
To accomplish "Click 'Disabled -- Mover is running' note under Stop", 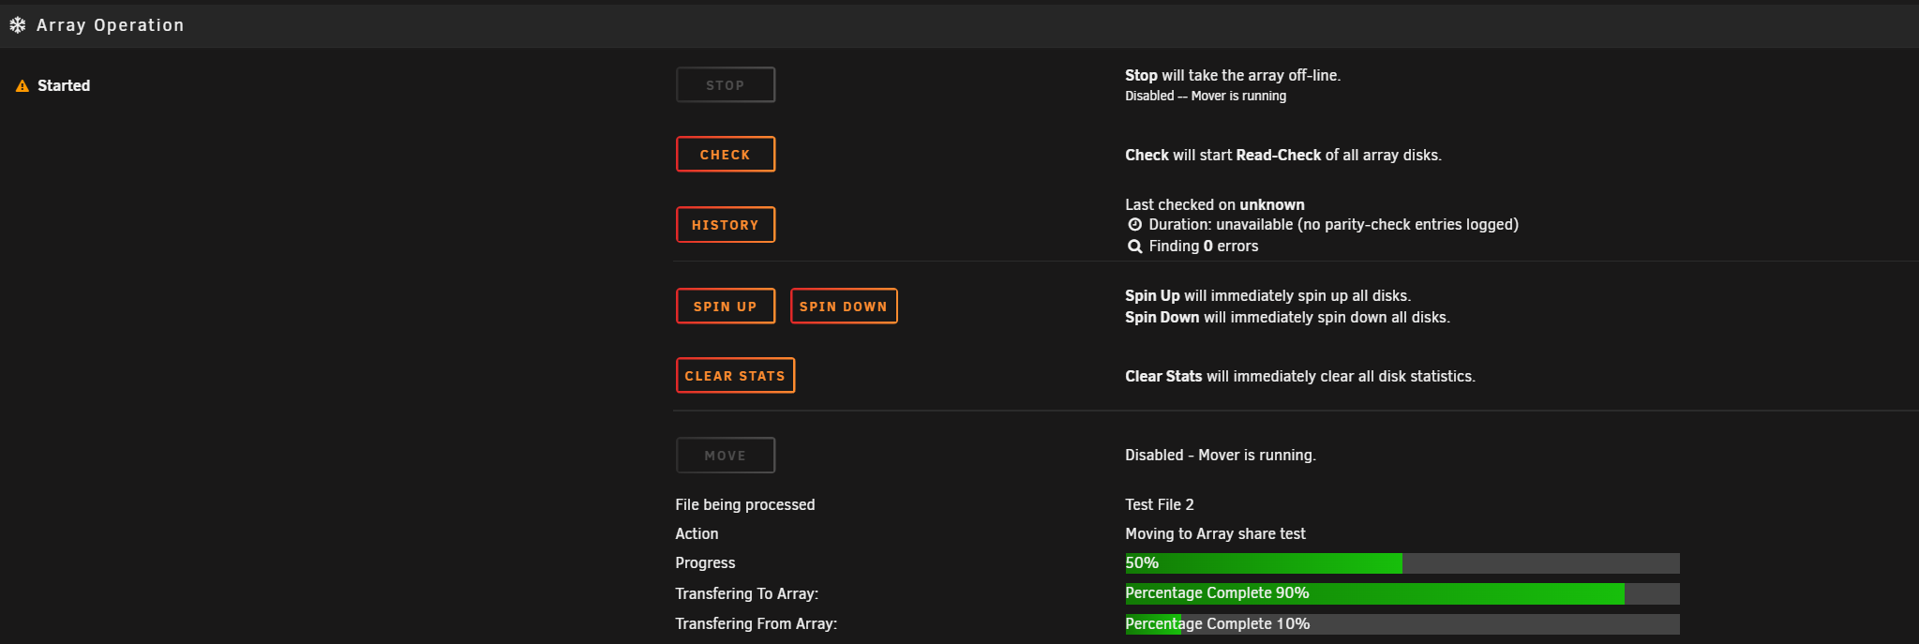I will 1206,96.
